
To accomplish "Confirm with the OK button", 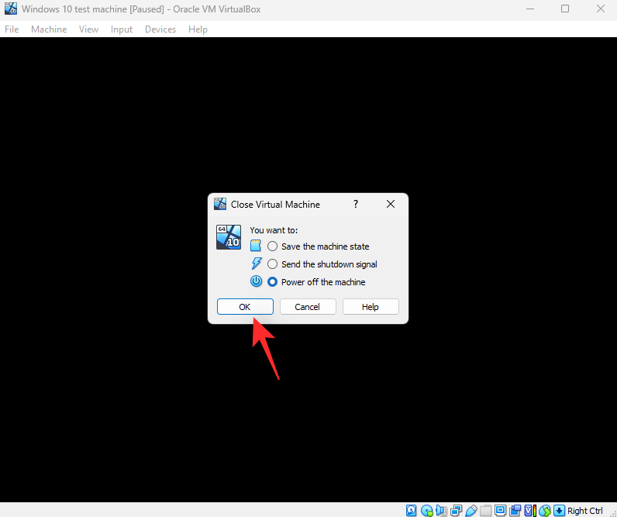I will coord(245,306).
